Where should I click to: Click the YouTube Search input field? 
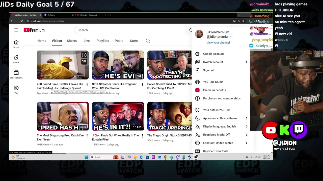[130, 30]
